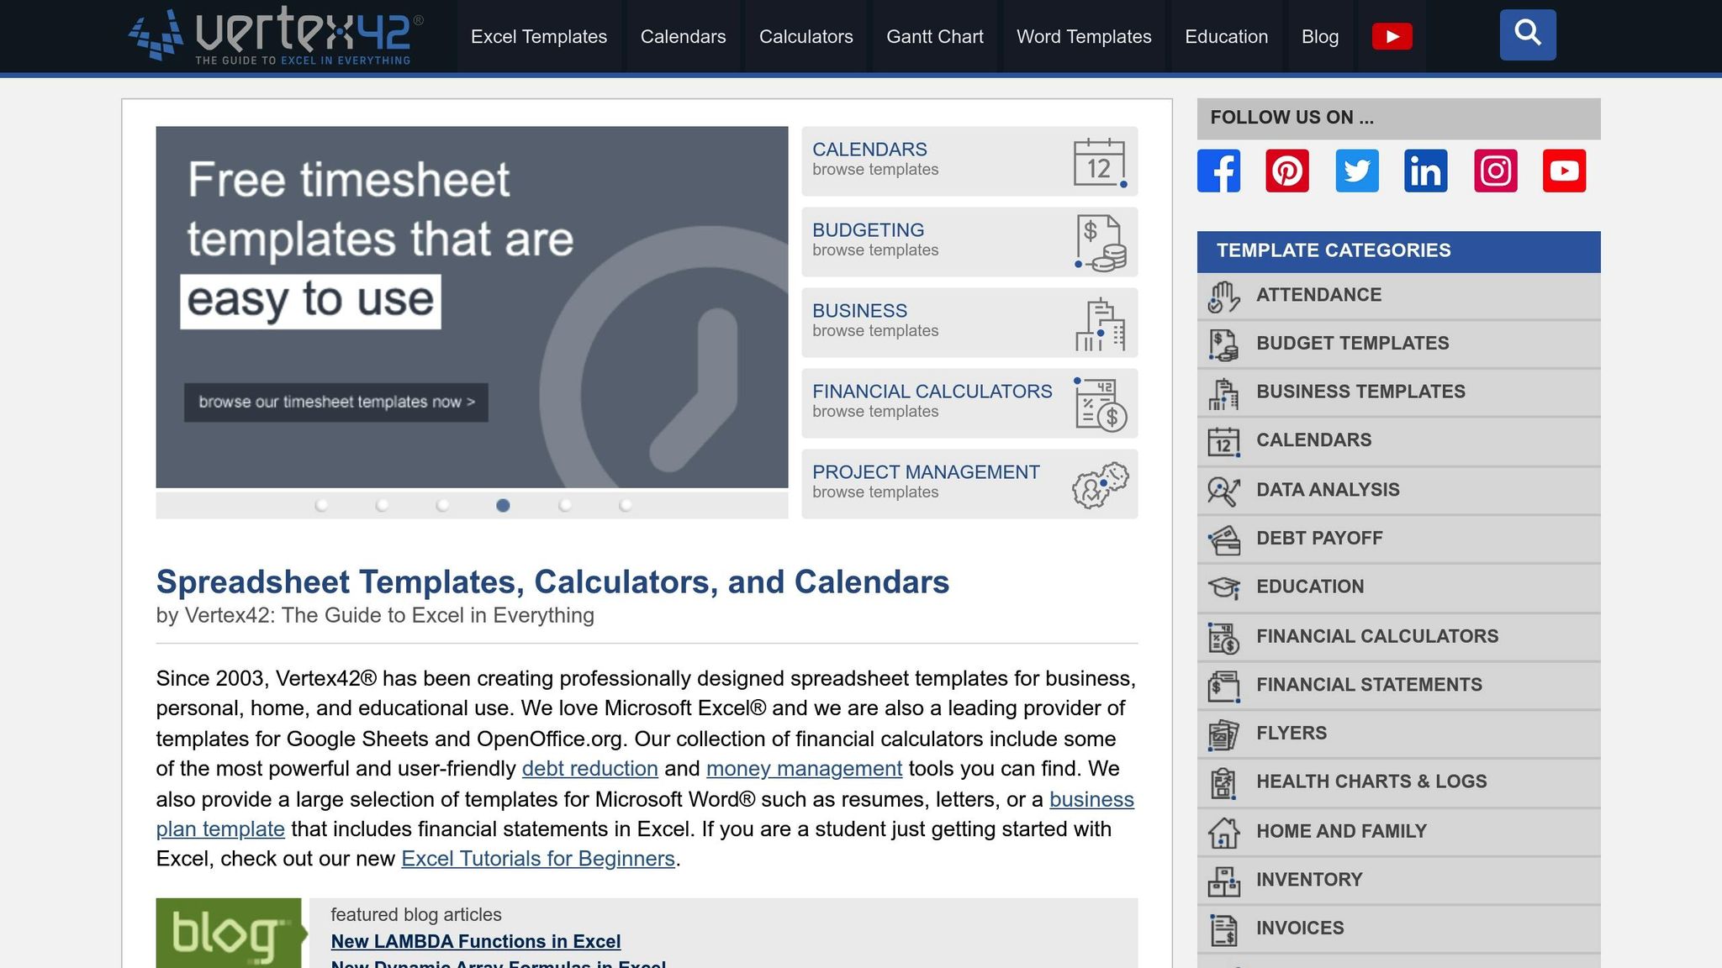Click the 'Spreadsheet Templates, Calculators, and Calendars' heading

(x=552, y=582)
